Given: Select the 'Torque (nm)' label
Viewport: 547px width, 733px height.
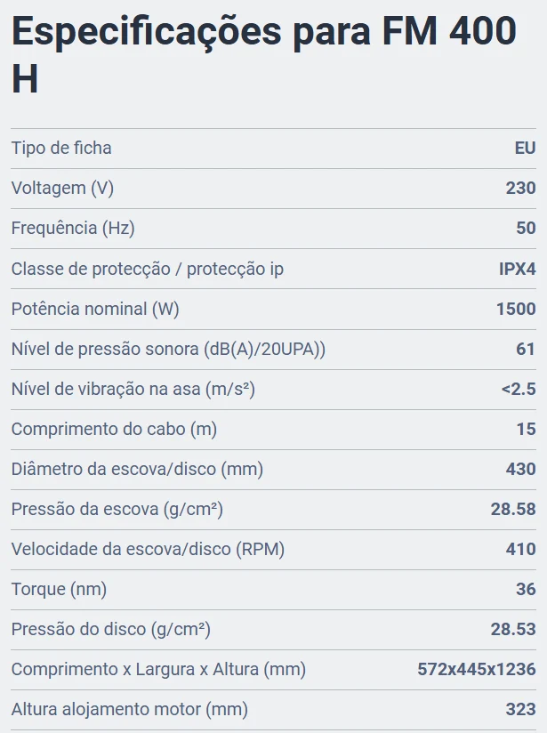Looking at the screenshot, I should [x=59, y=589].
